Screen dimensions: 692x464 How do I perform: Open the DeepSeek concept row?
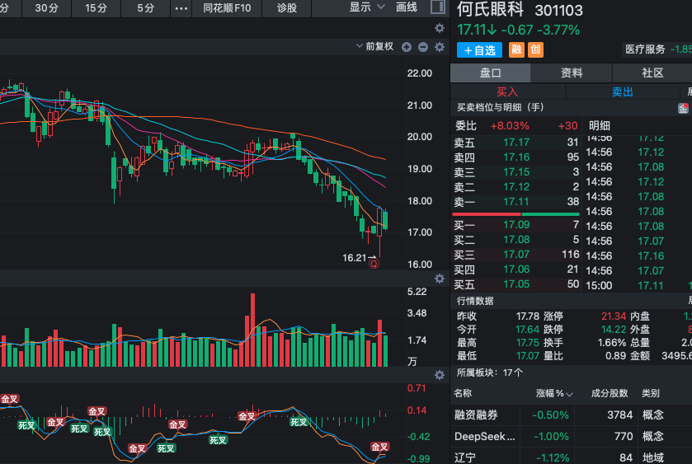tap(571, 436)
